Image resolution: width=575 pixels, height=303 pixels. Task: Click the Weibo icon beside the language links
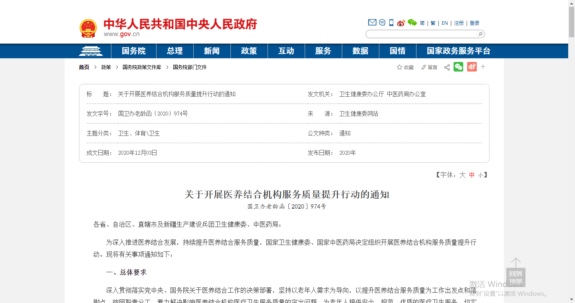(401, 23)
